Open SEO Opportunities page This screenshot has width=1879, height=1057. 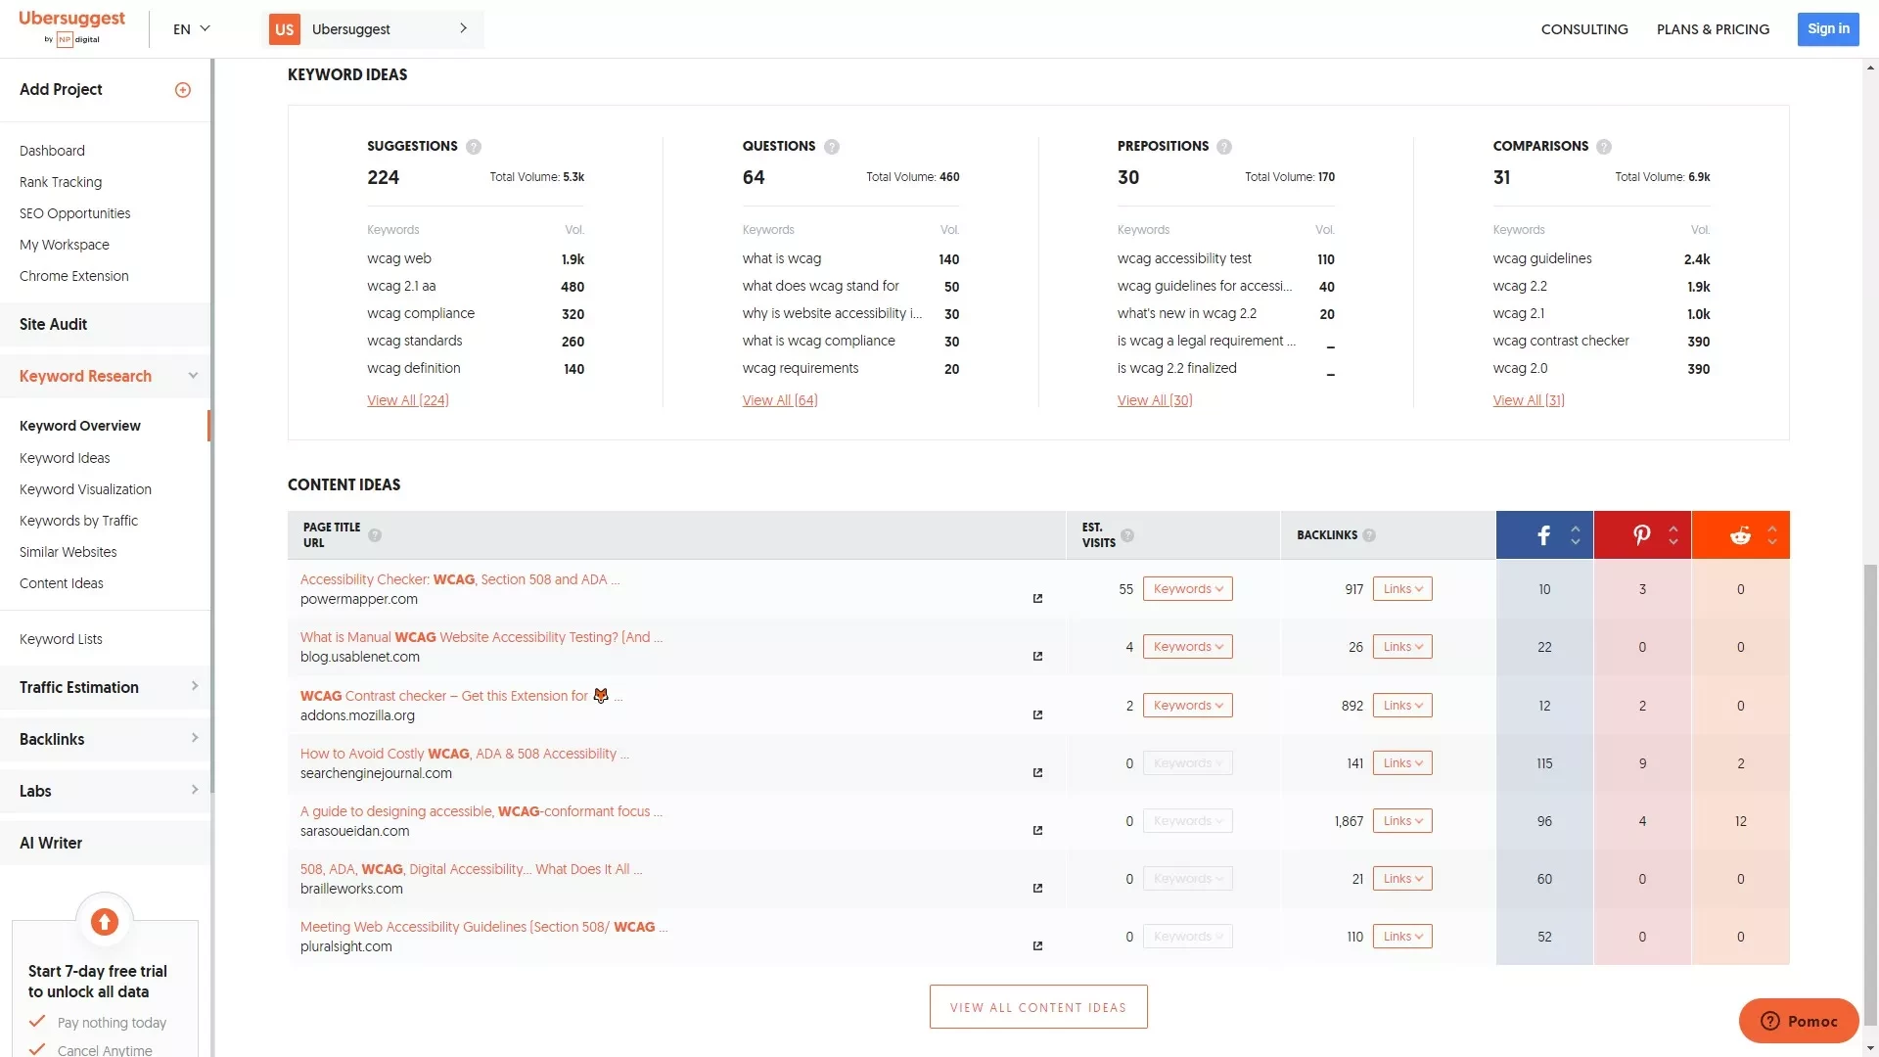[x=74, y=213]
